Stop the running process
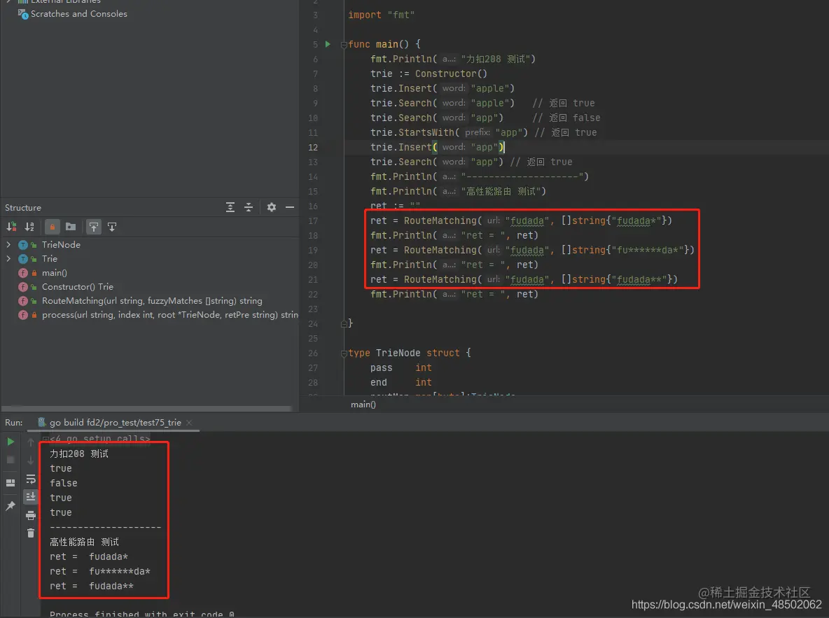The image size is (829, 618). pos(11,460)
